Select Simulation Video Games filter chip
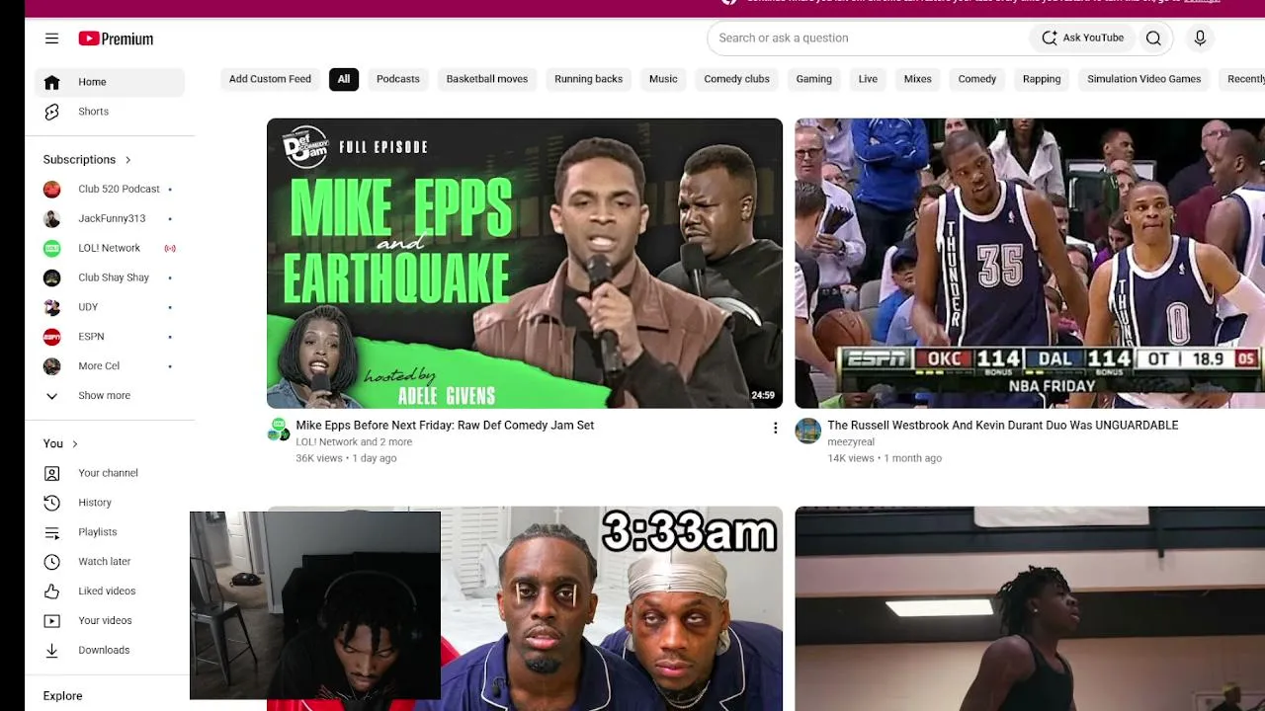 click(1143, 79)
